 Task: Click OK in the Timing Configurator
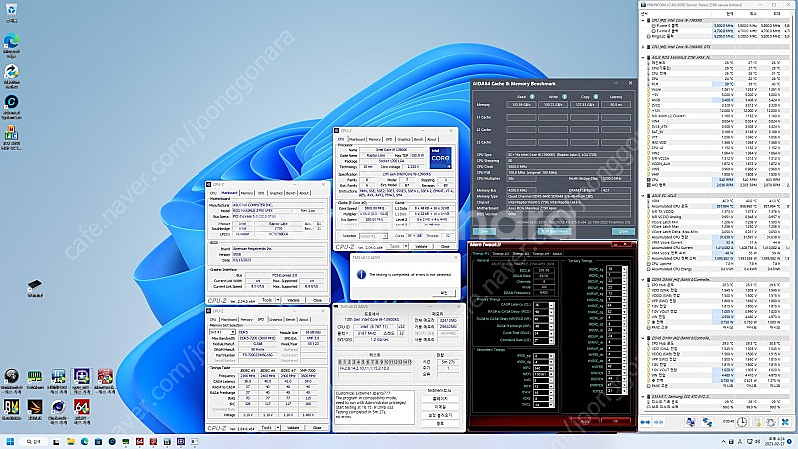(x=615, y=421)
